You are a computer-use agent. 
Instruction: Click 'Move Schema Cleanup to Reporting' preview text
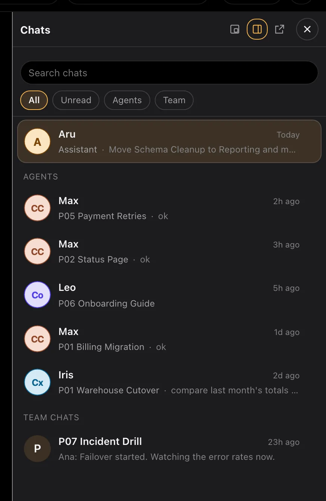[x=202, y=150]
